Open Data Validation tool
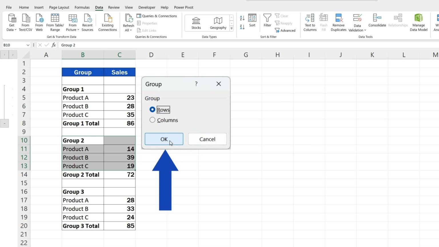 pos(357,22)
